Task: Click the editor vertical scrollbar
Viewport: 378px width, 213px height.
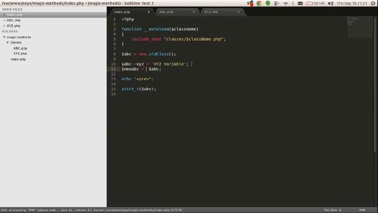Action: point(375,85)
